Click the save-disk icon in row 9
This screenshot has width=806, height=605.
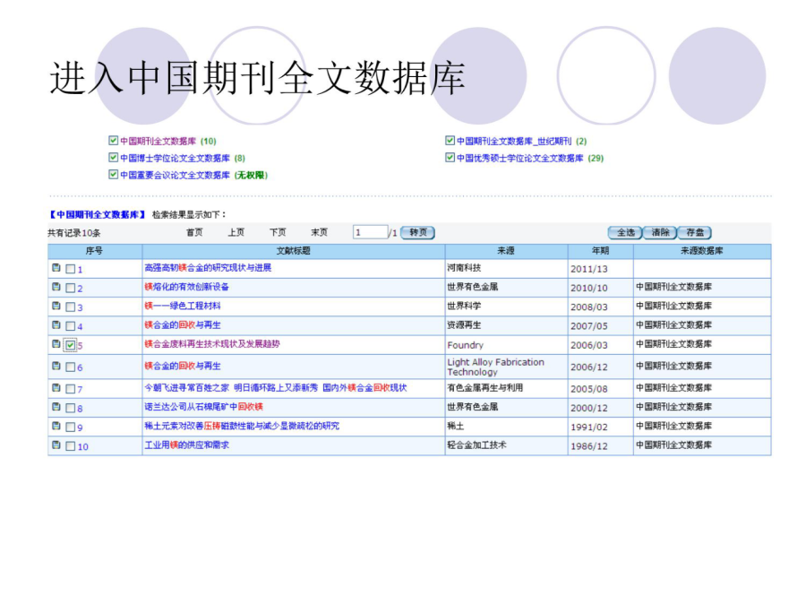pyautogui.click(x=56, y=426)
